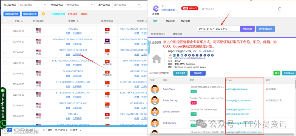Open the 销售国/地区 dropdown
The height and width of the screenshot is (136, 296).
pyautogui.click(x=80, y=5)
